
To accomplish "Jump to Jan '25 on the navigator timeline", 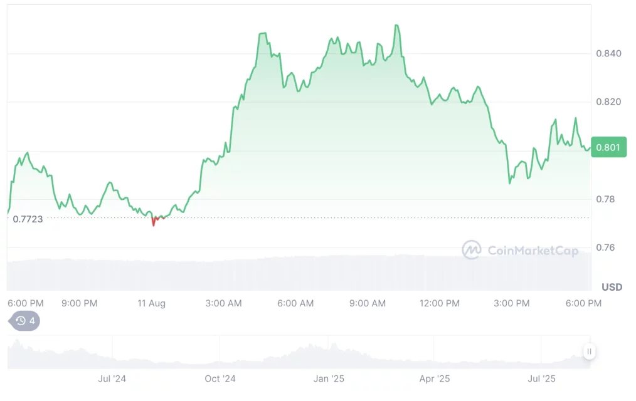I will (329, 379).
